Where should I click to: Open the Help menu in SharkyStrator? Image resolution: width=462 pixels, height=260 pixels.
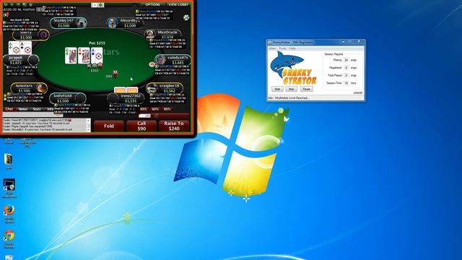[292, 48]
